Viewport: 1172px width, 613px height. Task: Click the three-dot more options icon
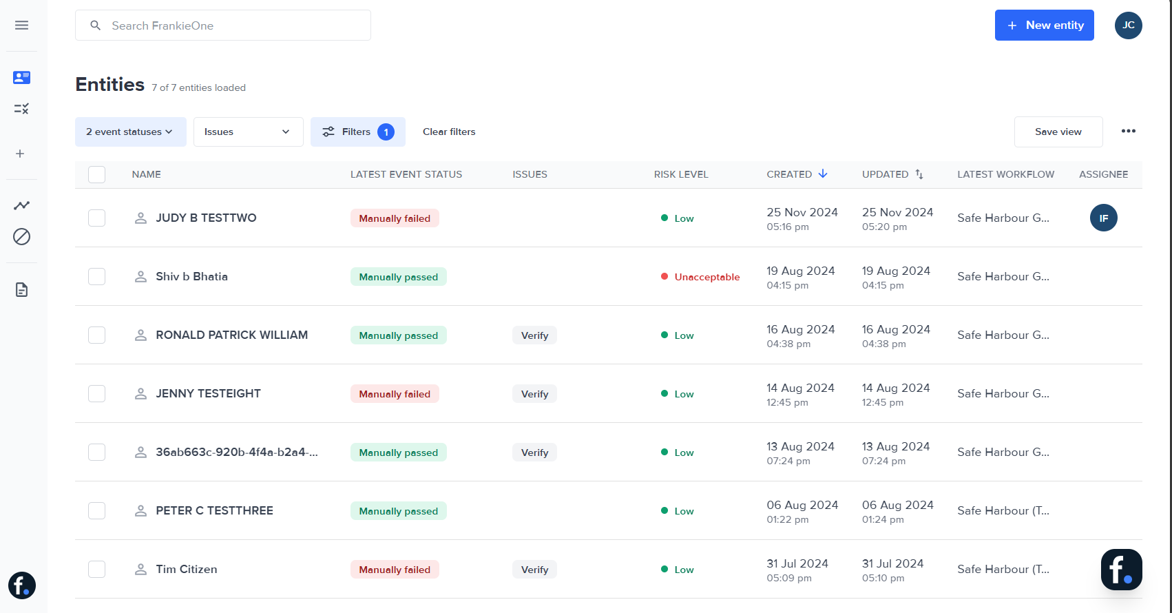(x=1128, y=132)
